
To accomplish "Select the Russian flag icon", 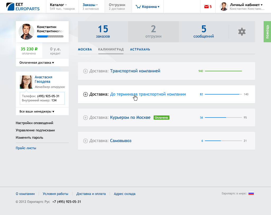I will (x=251, y=193).
